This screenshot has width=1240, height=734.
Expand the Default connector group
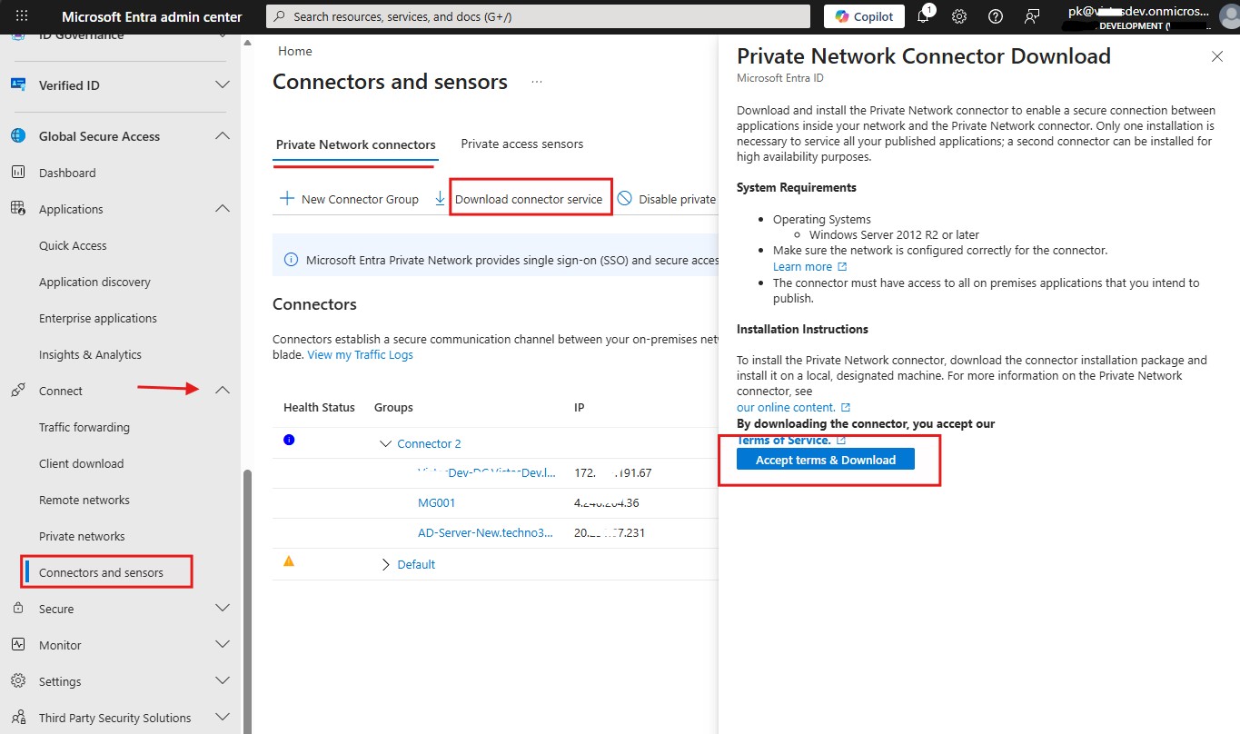click(x=385, y=563)
